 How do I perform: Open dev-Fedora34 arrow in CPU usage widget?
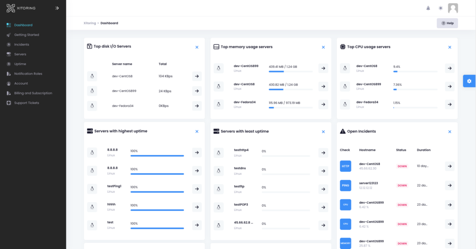click(x=450, y=105)
